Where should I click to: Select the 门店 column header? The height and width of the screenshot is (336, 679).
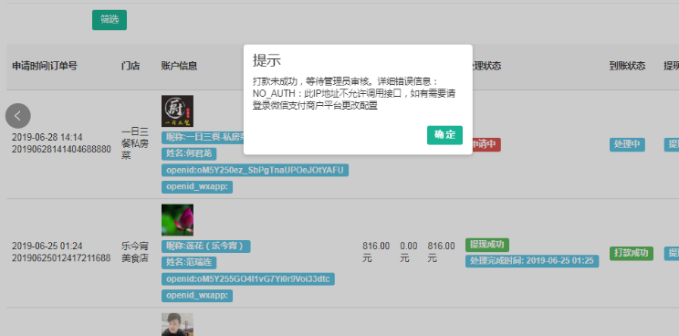pyautogui.click(x=131, y=67)
